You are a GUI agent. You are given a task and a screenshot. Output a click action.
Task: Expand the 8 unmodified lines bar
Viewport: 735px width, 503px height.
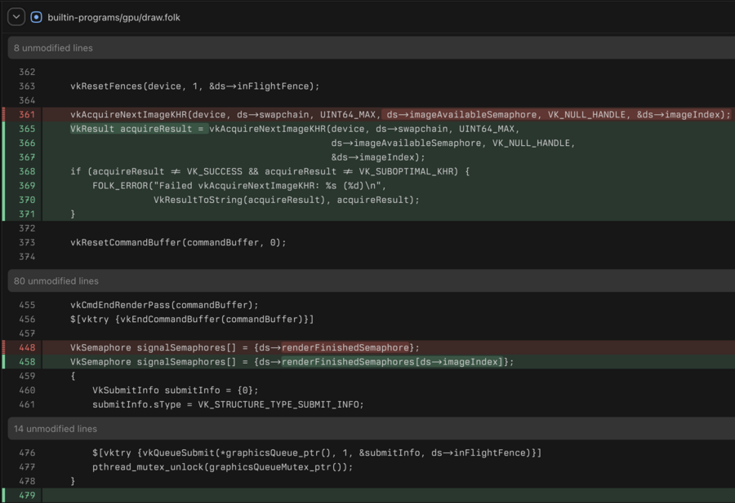click(372, 48)
